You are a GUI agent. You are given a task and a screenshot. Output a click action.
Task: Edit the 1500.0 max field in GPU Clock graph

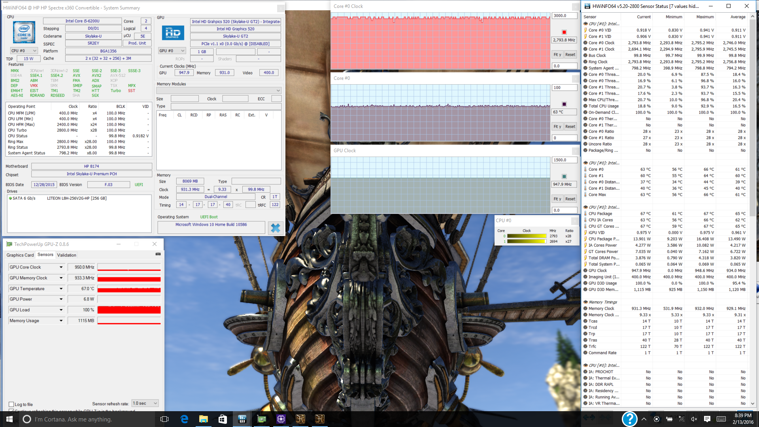pos(565,160)
